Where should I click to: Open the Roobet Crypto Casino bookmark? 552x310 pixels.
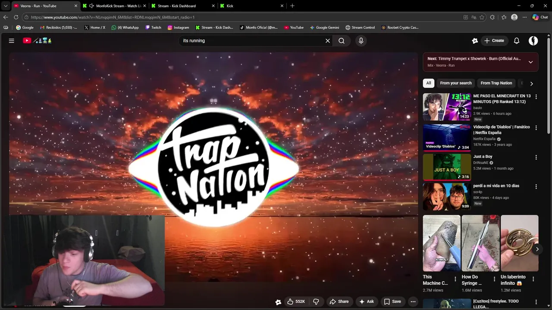point(400,28)
